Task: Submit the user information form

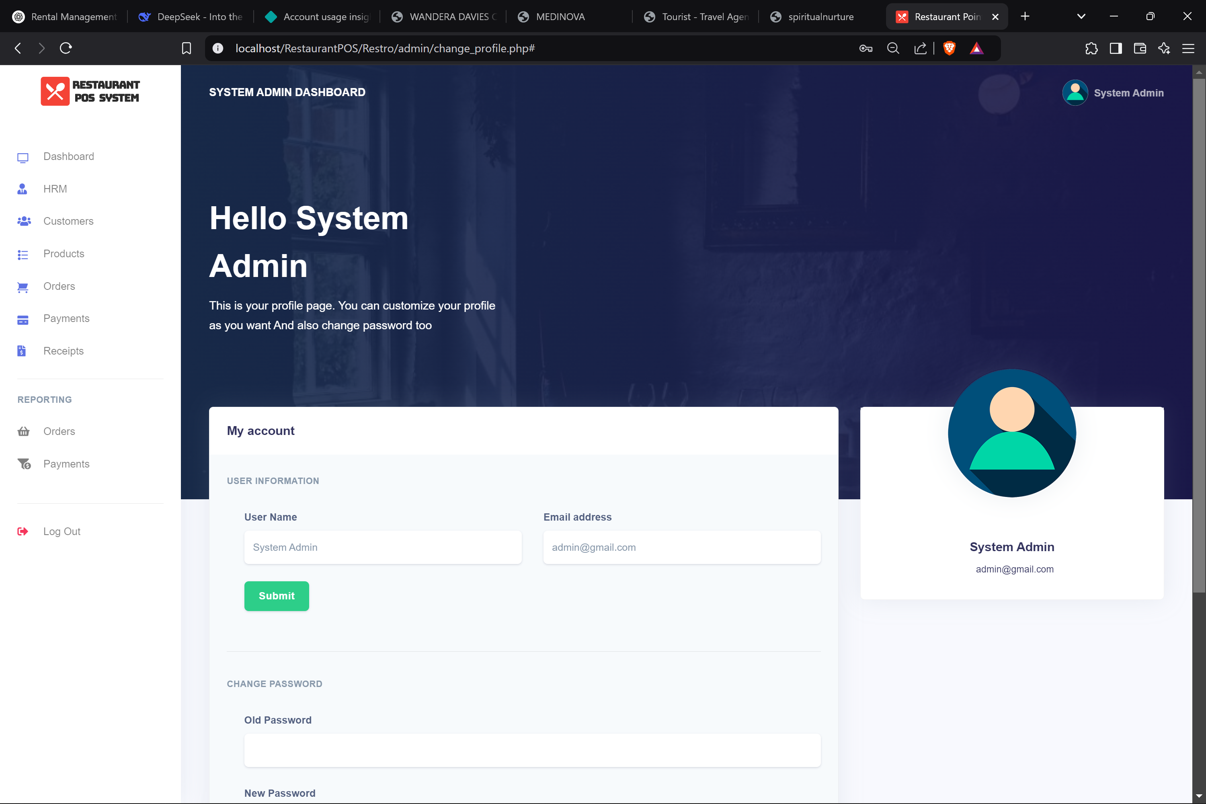Action: pos(277,596)
